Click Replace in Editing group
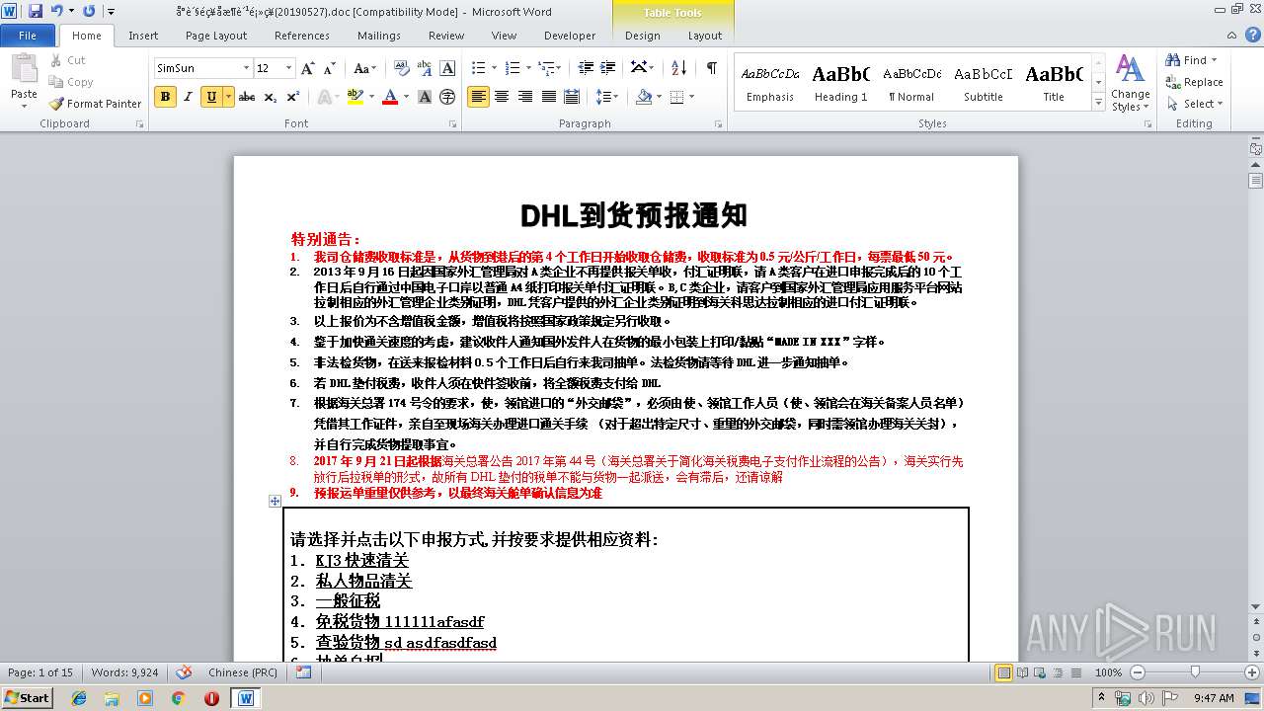 pyautogui.click(x=1194, y=82)
